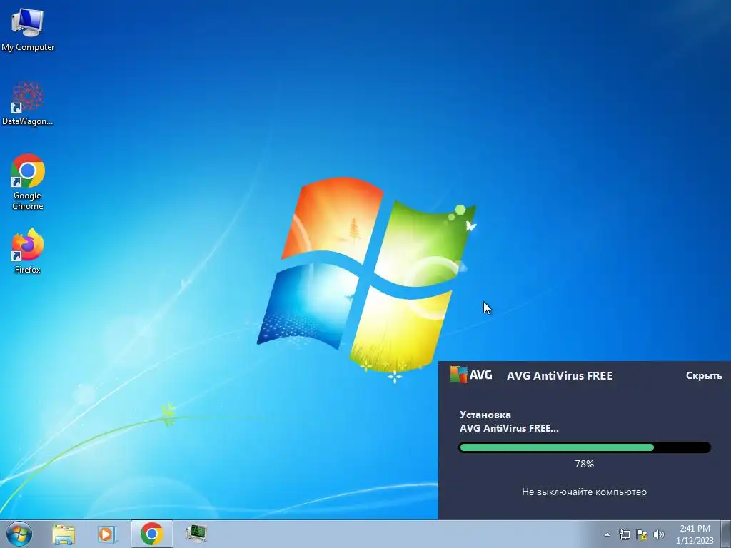Hide the AVG installer with Скрыть
This screenshot has width=731, height=548.
tap(704, 375)
